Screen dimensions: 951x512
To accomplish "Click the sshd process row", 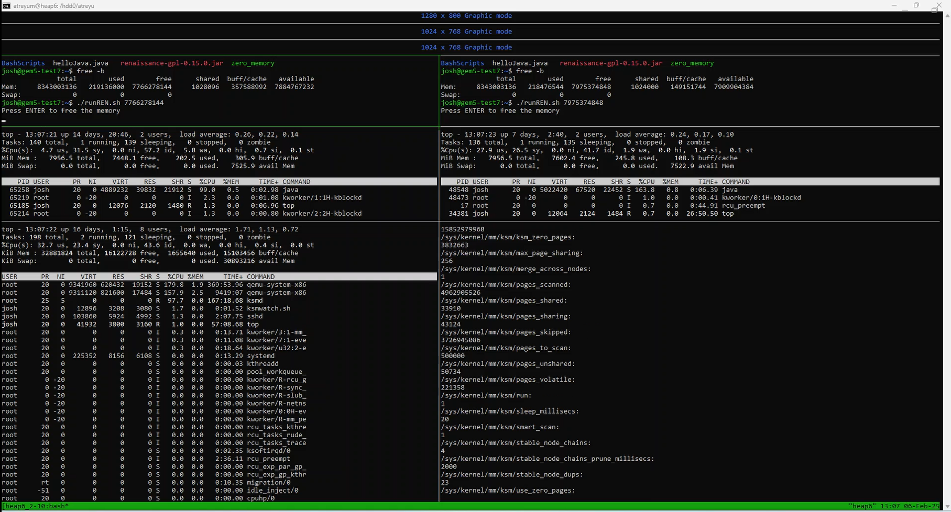I will [x=219, y=316].
